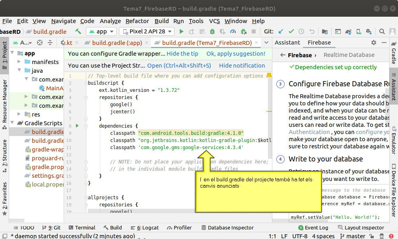Toggle the Event Log tool window

313,227
